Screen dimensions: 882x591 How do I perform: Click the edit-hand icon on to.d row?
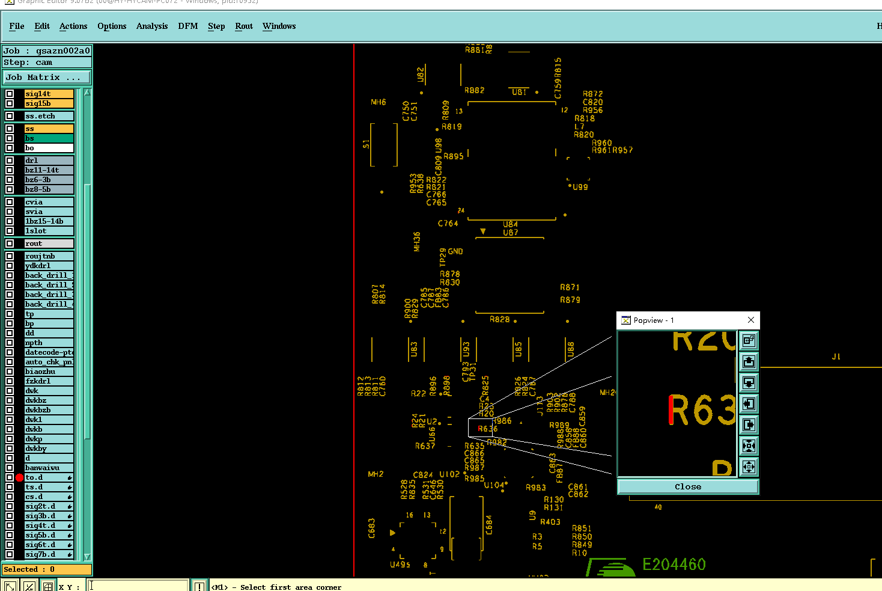[70, 478]
